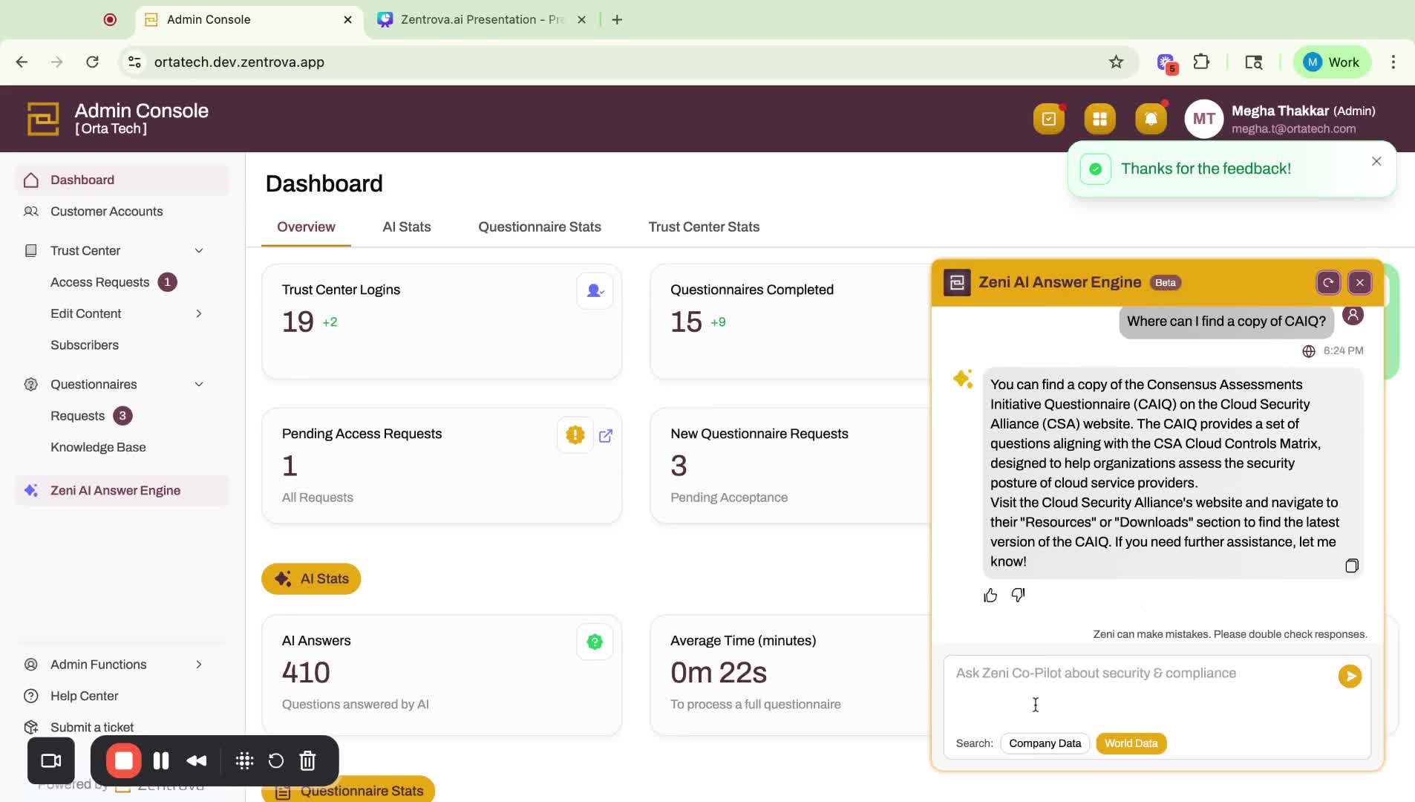Copy the Zeni CAIQ answer text

tap(1351, 566)
